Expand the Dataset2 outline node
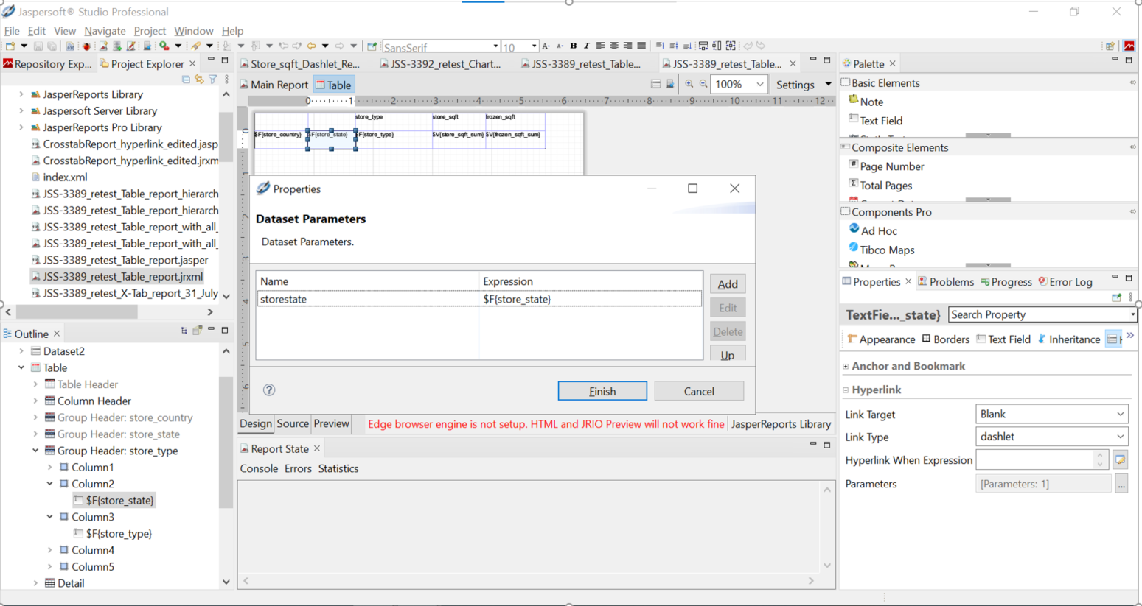Screen dimensions: 1142x606 pyautogui.click(x=21, y=351)
